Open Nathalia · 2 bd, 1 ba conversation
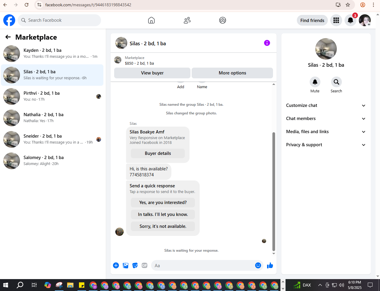Screen dimensions: 380x291 [52, 118]
